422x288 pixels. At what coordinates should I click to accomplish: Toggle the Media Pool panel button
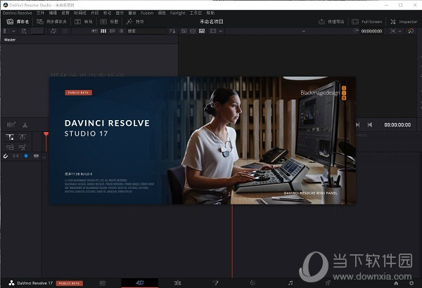[x=18, y=22]
